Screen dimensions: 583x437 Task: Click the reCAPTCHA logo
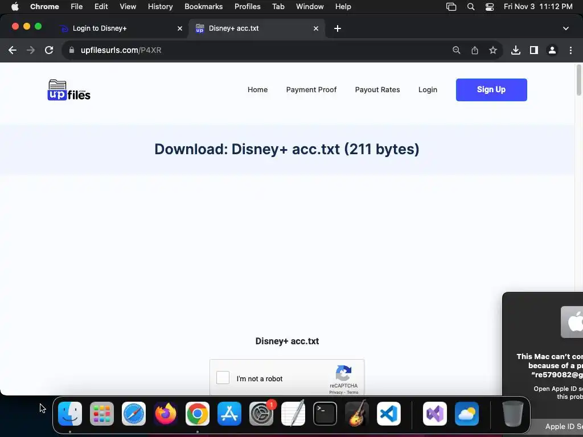tap(343, 373)
